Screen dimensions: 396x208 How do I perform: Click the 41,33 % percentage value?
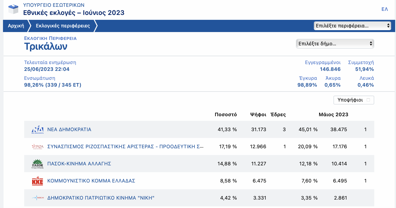[x=227, y=130]
